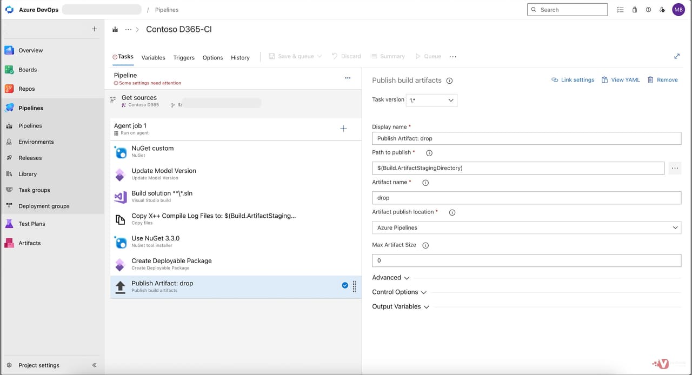Expand the Advanced section
The height and width of the screenshot is (375, 692).
(x=391, y=278)
